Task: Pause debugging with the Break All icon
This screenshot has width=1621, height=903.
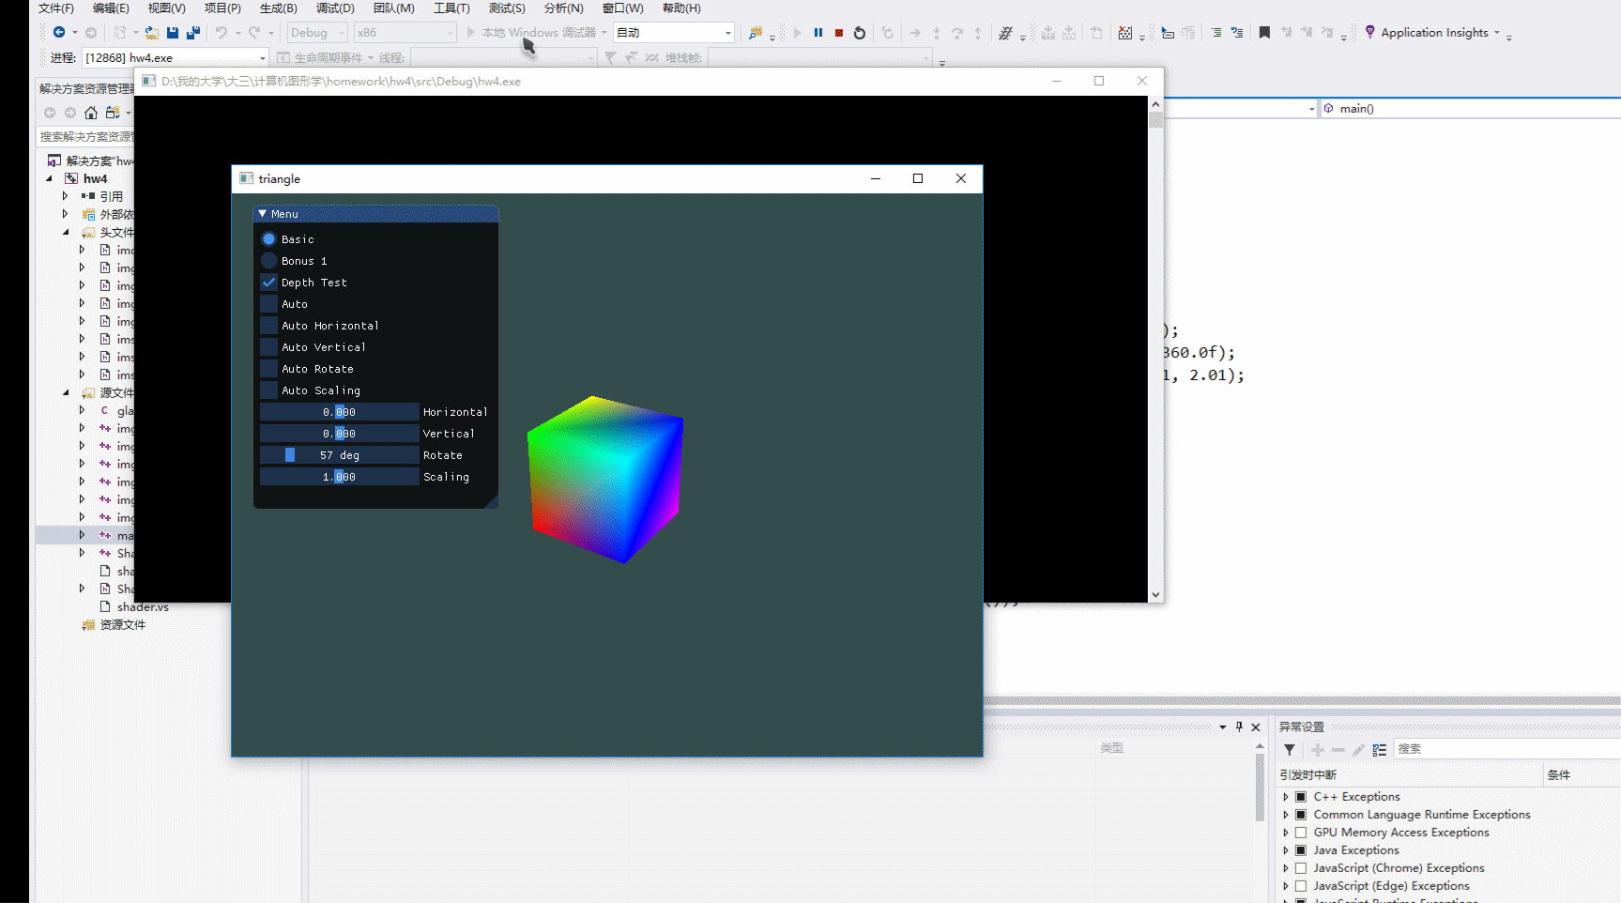Action: click(x=818, y=33)
